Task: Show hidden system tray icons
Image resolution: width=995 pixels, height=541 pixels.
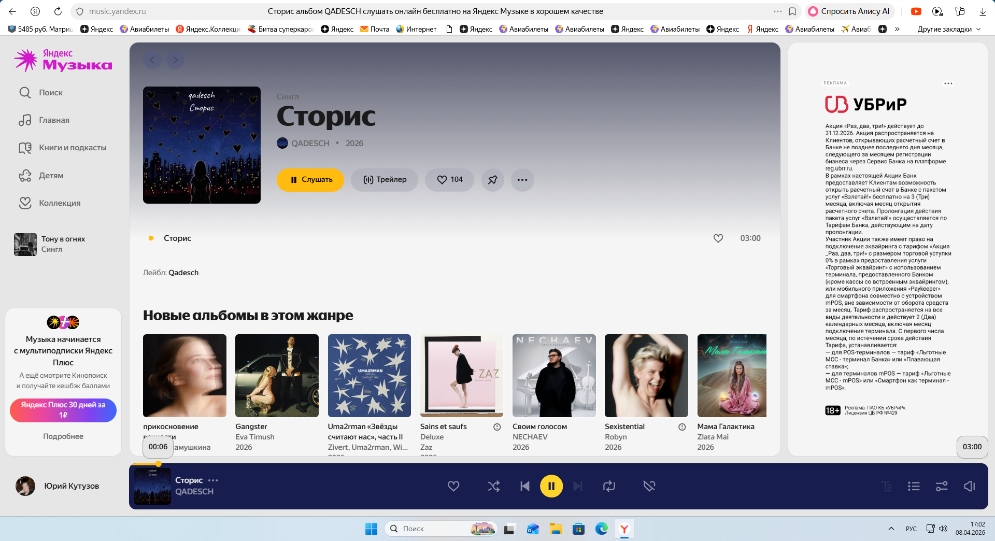Action: (x=891, y=529)
